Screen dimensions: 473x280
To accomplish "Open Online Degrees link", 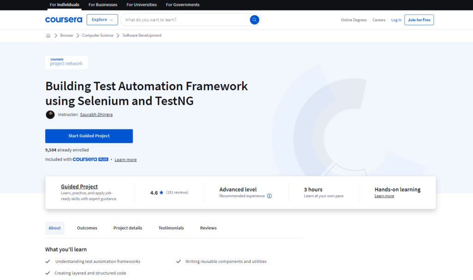I will (x=354, y=20).
